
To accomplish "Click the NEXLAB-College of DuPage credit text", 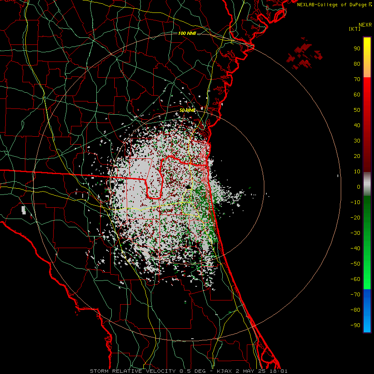I will pos(334,5).
